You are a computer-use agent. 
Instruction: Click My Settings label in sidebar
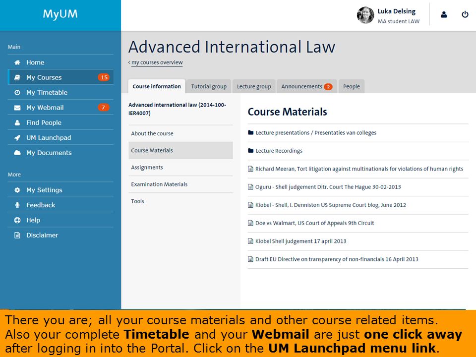[44, 190]
